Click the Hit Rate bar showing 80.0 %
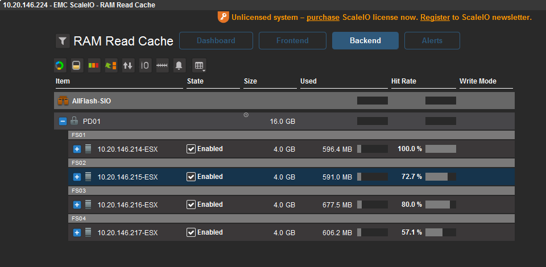 441,205
